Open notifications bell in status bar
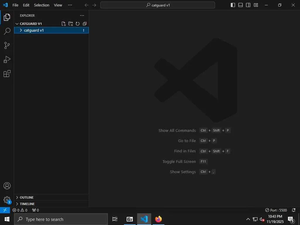 294,210
